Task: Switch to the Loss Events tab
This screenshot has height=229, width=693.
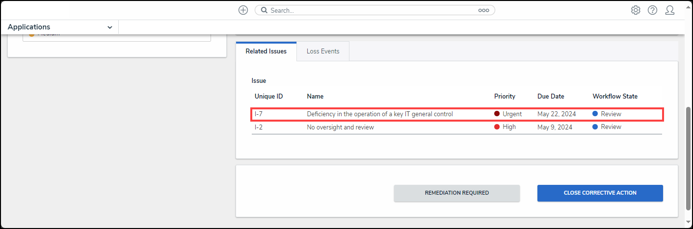Action: click(323, 51)
